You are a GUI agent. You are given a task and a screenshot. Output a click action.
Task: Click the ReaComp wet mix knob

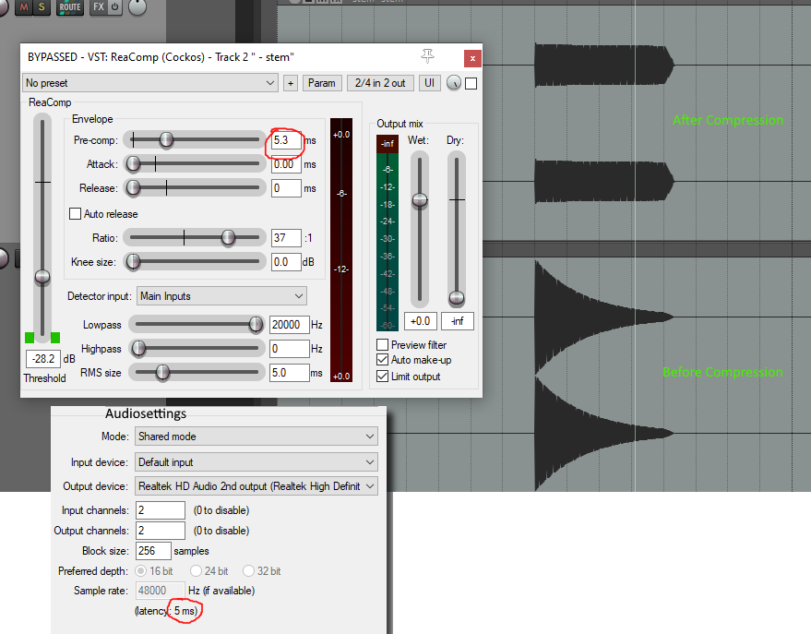pyautogui.click(x=454, y=83)
